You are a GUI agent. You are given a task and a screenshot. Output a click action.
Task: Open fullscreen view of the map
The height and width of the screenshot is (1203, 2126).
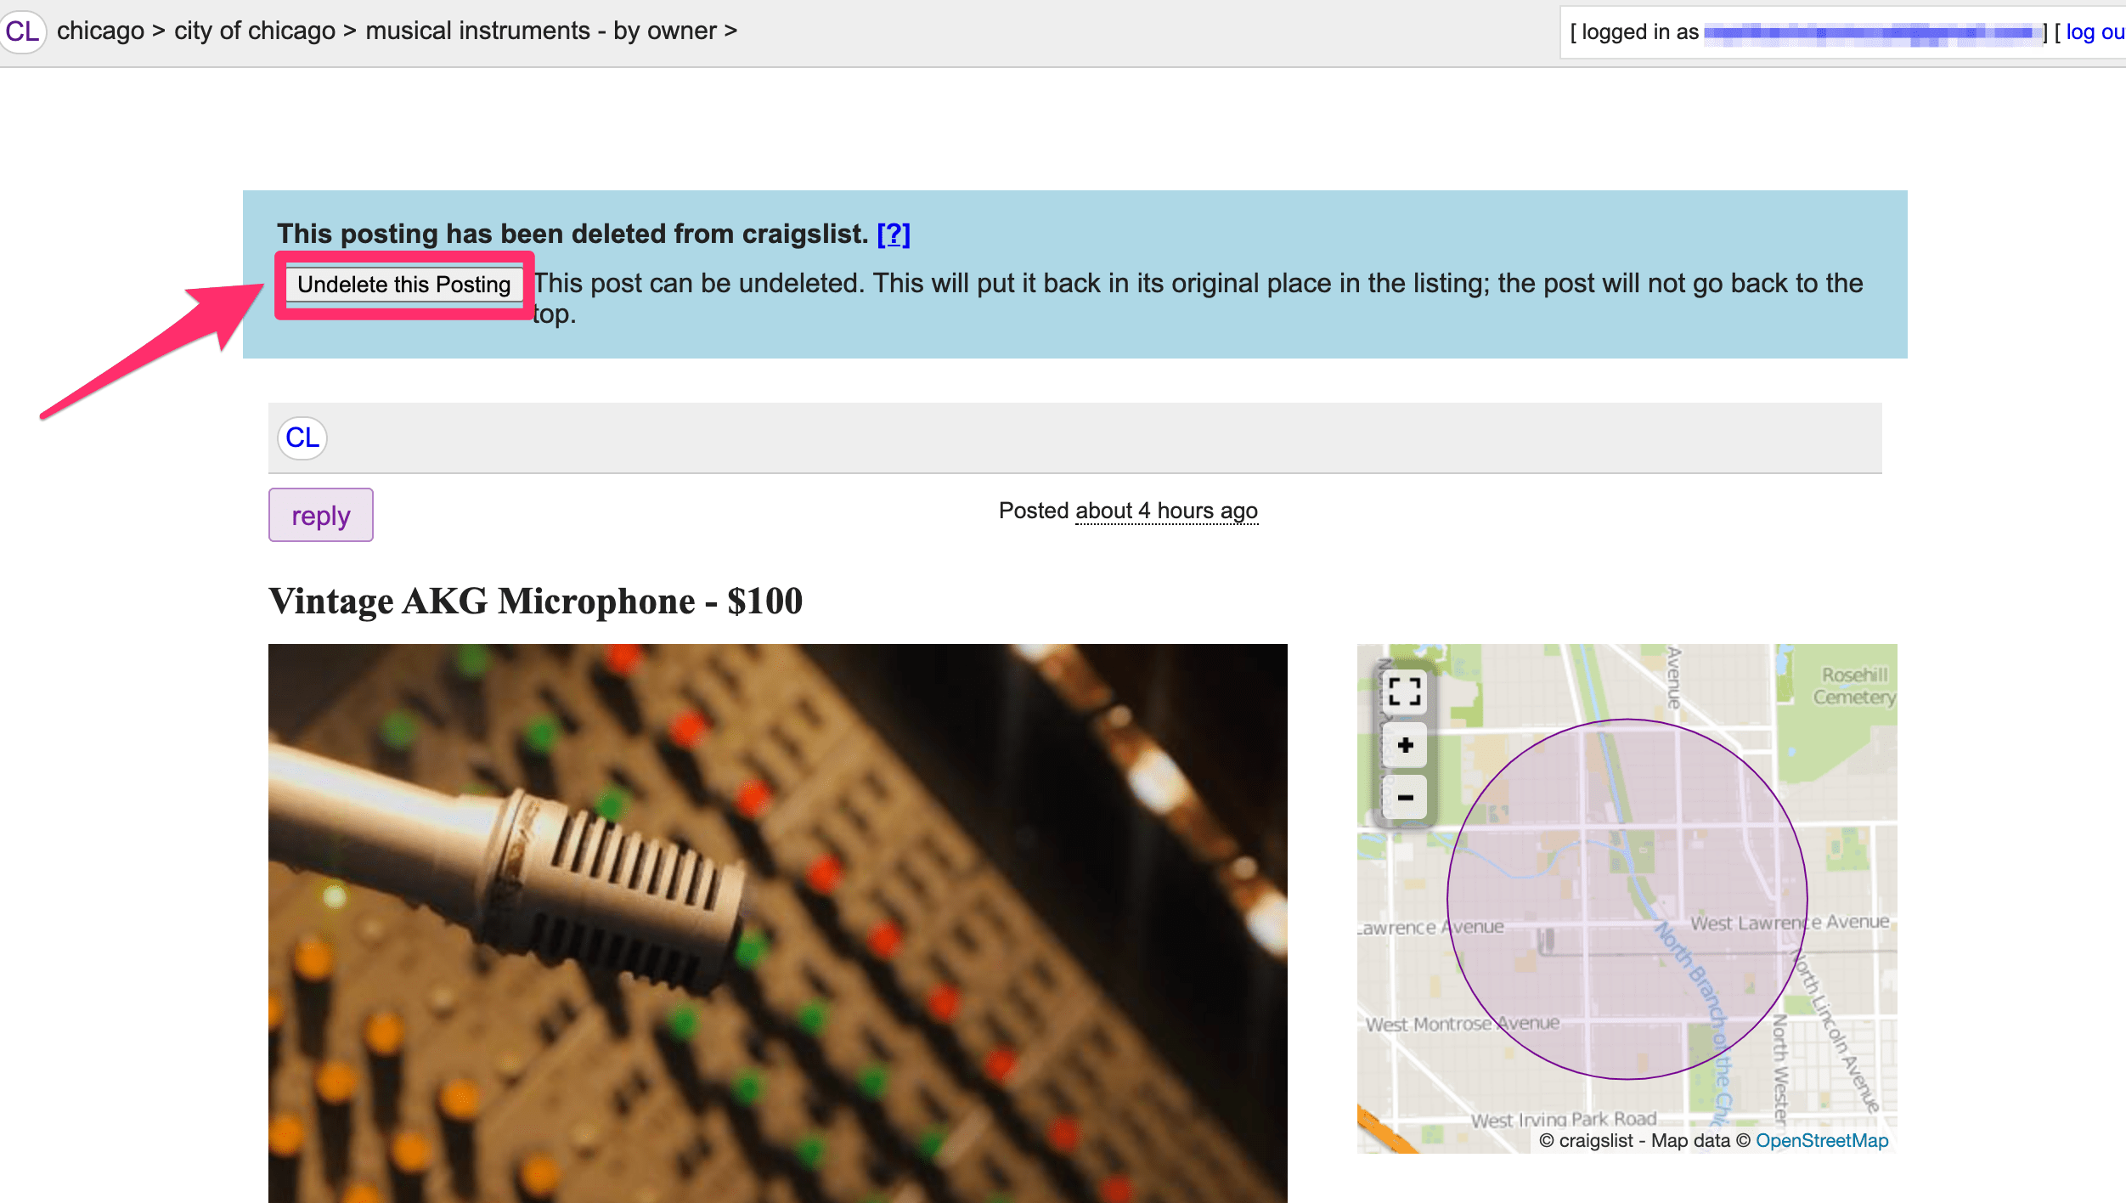pos(1407,694)
